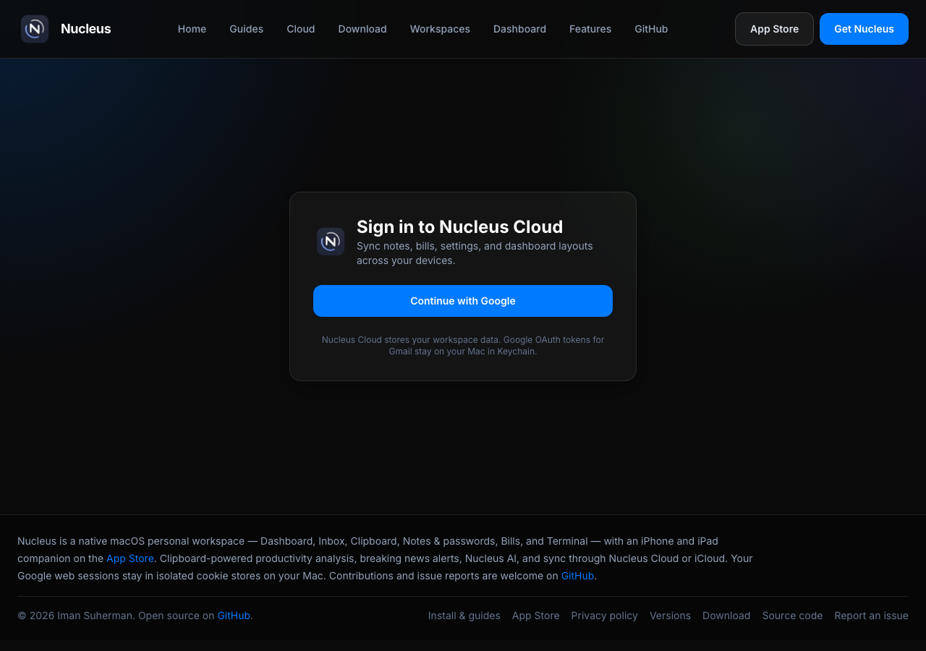926x651 pixels.
Task: Click the Nucleus brand name in header
Action: click(x=86, y=29)
